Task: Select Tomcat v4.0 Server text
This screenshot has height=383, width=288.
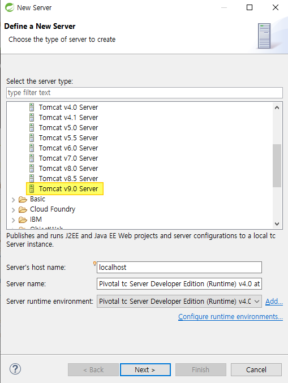Action: (68, 107)
